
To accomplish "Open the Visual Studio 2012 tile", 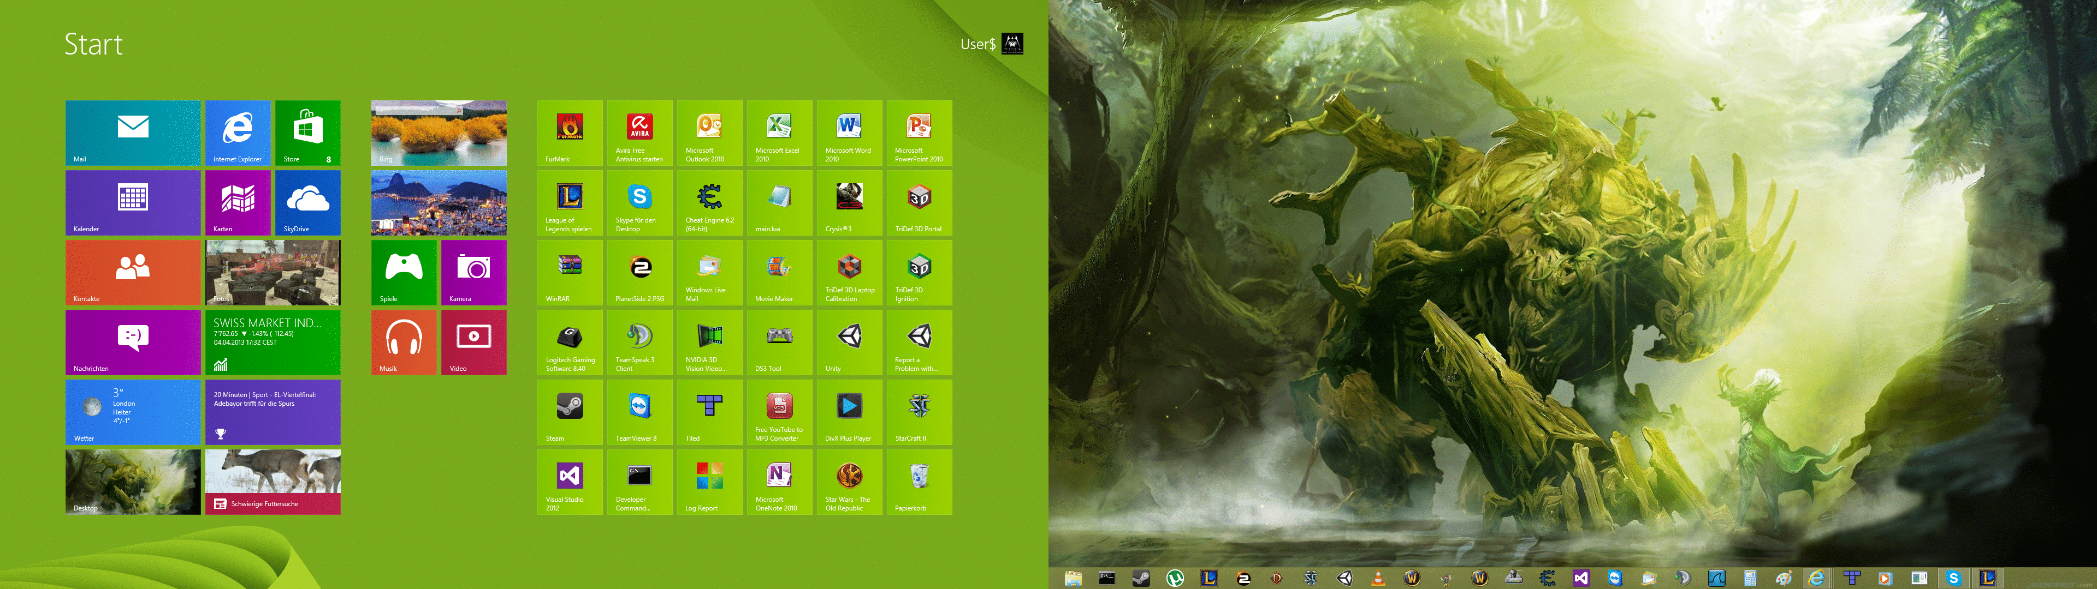I will [570, 483].
